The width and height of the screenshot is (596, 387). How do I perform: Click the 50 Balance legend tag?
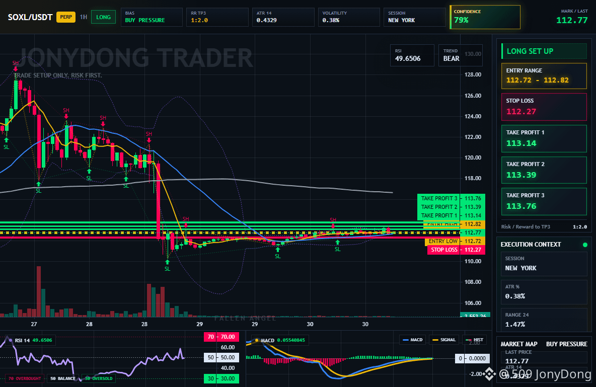[x=63, y=378]
